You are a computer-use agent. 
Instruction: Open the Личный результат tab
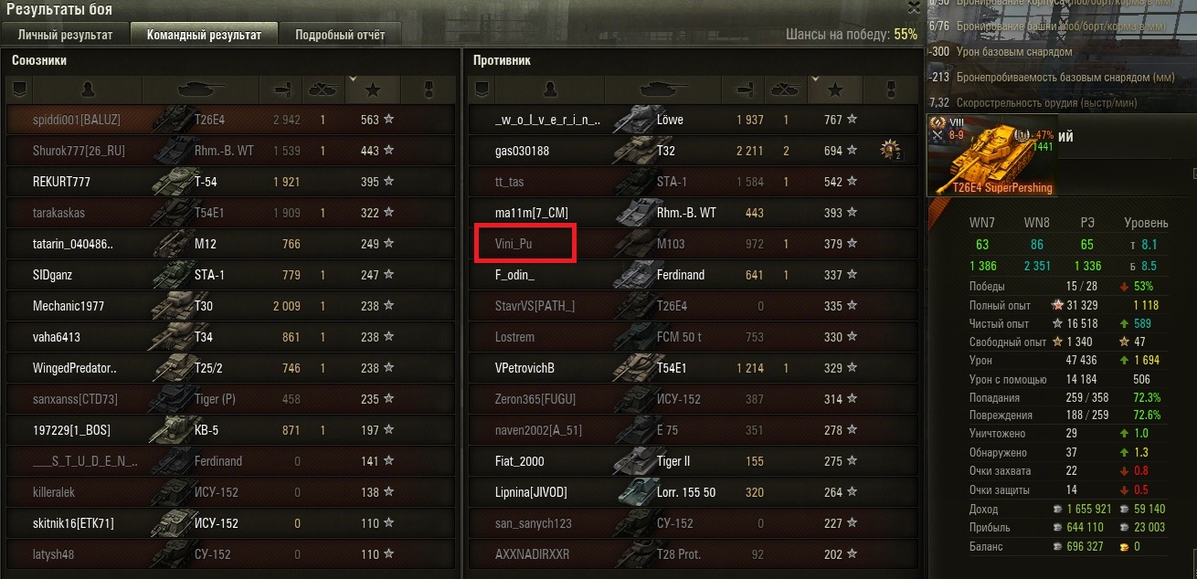[66, 35]
